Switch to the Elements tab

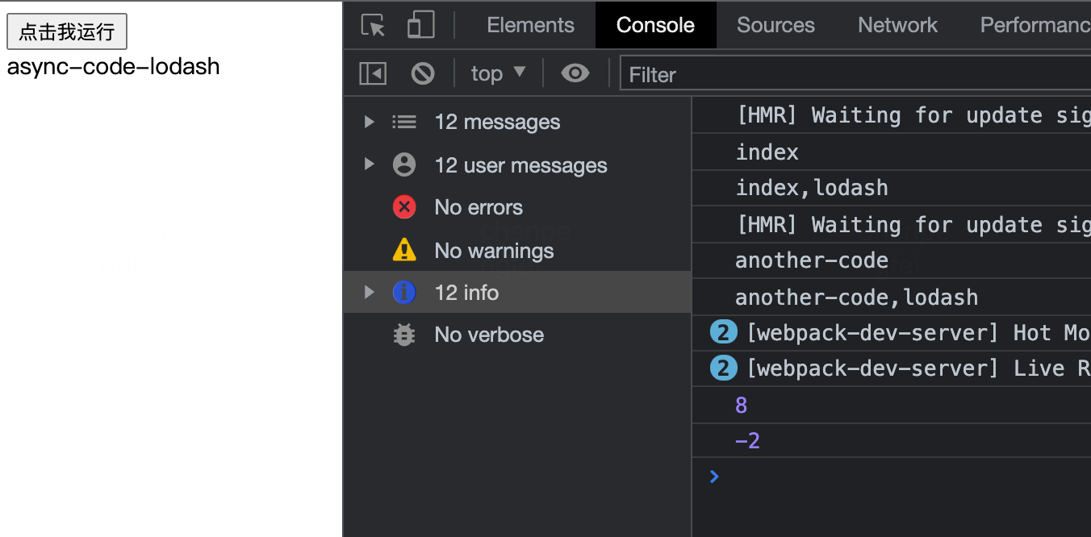(530, 26)
